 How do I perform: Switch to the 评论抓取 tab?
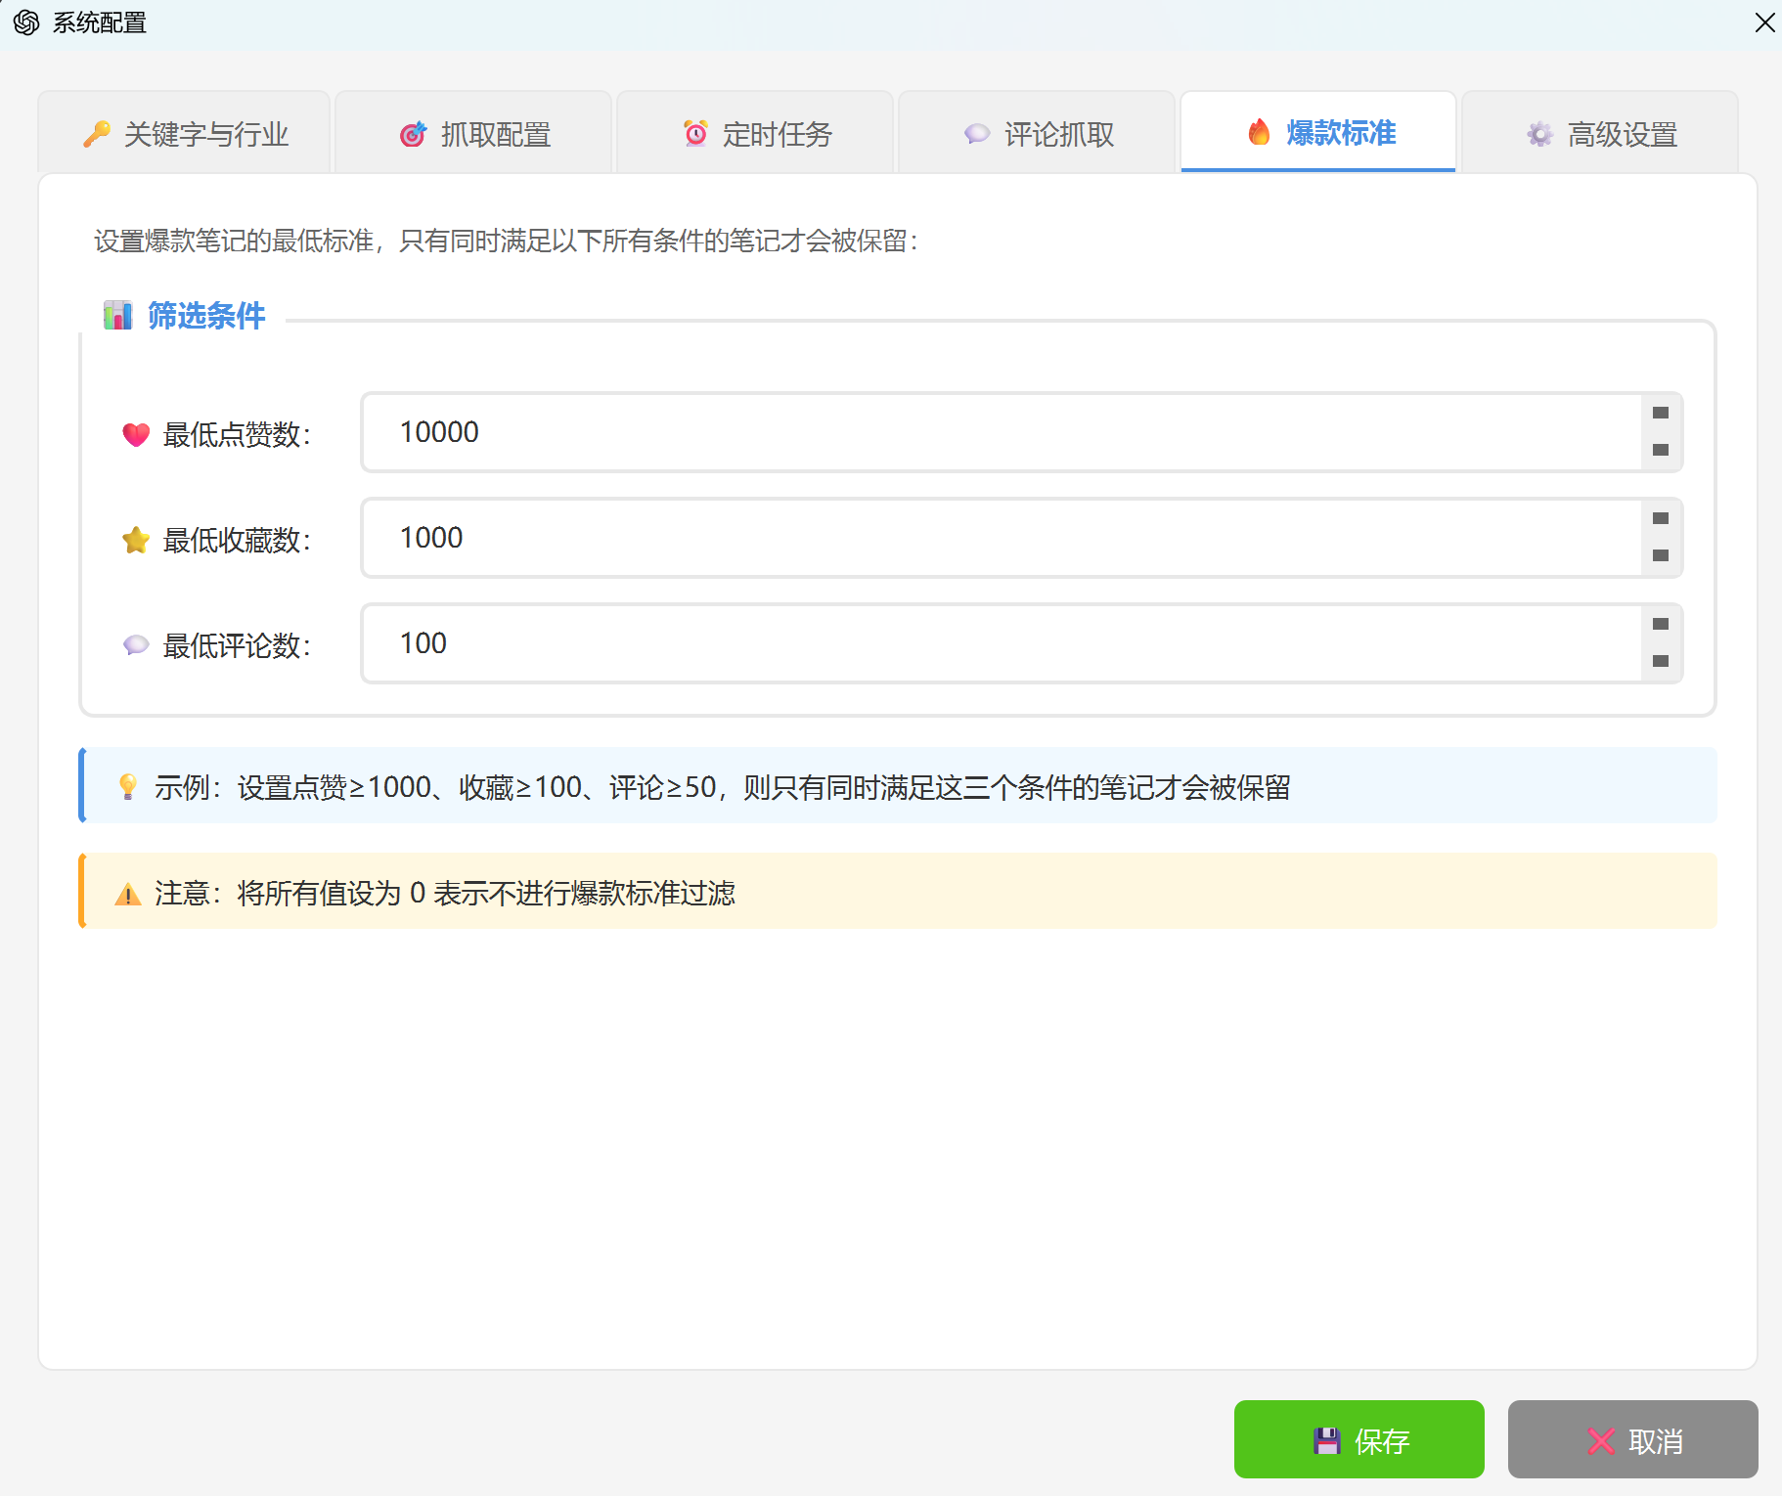click(1038, 134)
